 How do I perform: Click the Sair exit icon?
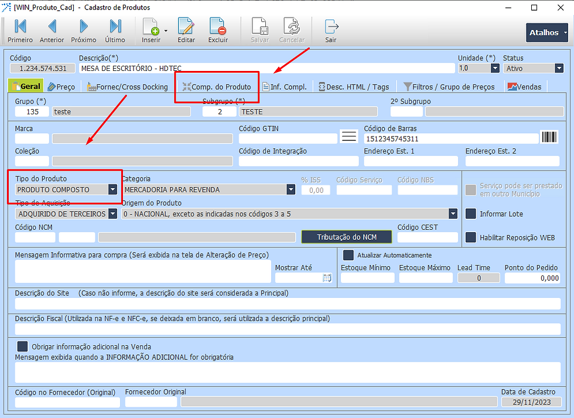[x=331, y=26]
